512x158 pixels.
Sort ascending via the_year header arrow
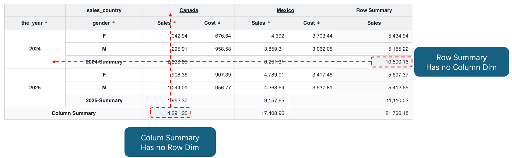[46, 23]
